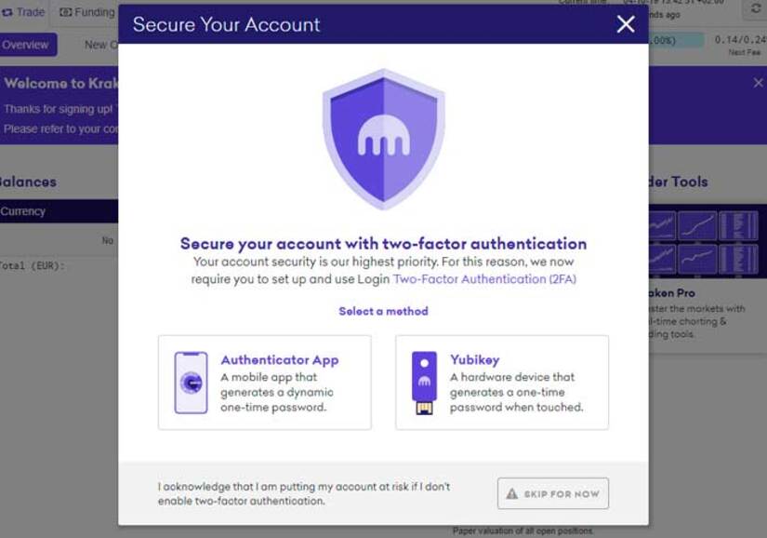Viewport: 767px width, 538px height.
Task: Click the Trade arrows icon
Action: (7, 12)
